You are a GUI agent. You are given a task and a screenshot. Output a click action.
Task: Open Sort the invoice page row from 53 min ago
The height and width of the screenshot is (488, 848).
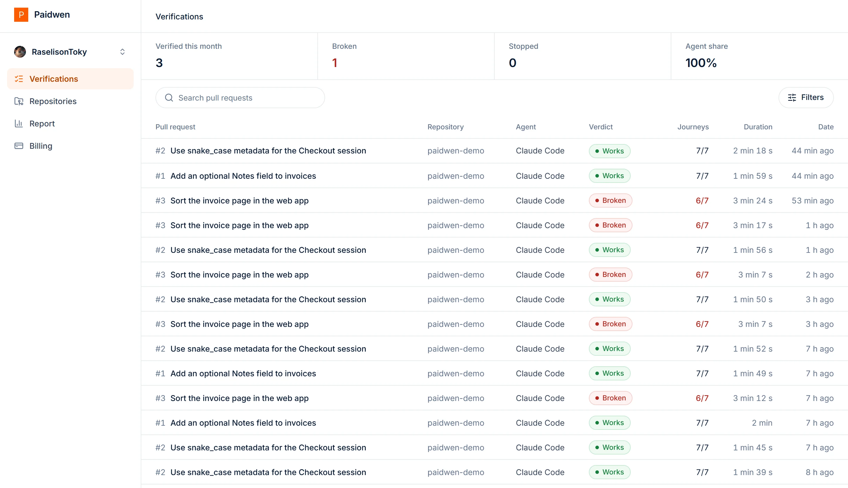tap(494, 201)
